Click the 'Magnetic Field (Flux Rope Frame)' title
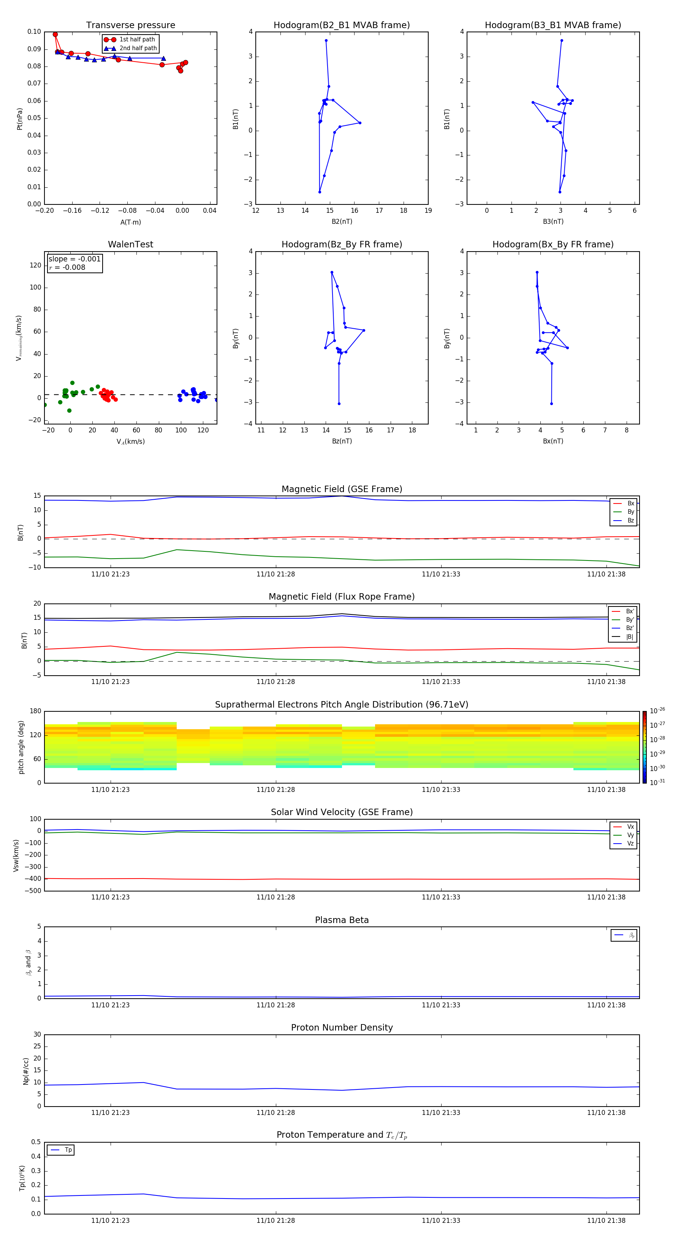Image resolution: width=684 pixels, height=1254 pixels. point(342,597)
